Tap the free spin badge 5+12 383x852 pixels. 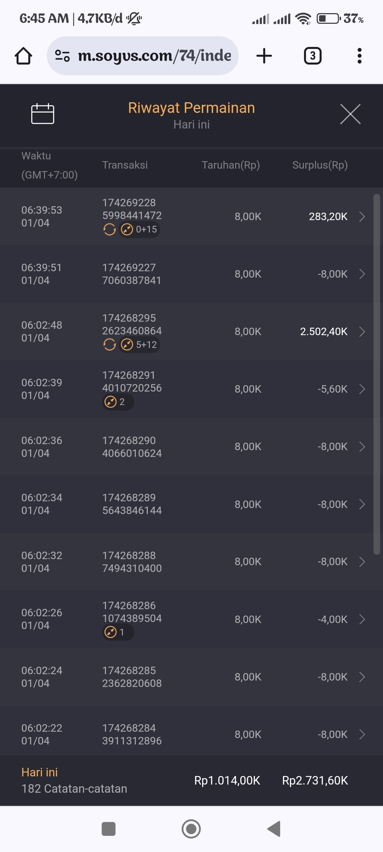coord(139,345)
